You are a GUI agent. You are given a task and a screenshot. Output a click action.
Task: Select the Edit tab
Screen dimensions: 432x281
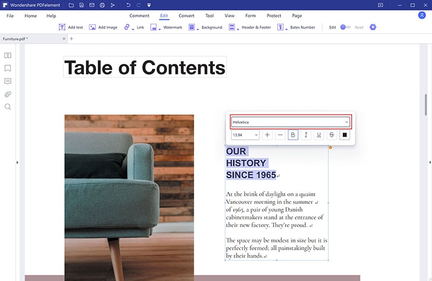[164, 16]
